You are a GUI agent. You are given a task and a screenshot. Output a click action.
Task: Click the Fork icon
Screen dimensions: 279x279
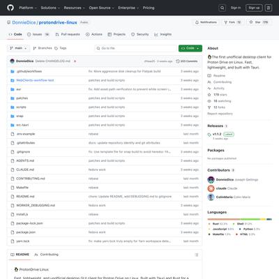click(x=225, y=22)
